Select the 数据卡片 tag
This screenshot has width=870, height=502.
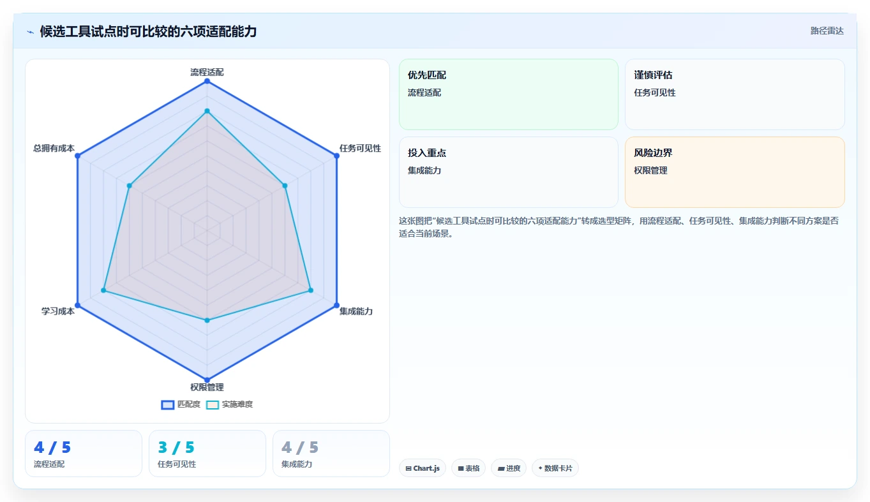pyautogui.click(x=555, y=468)
